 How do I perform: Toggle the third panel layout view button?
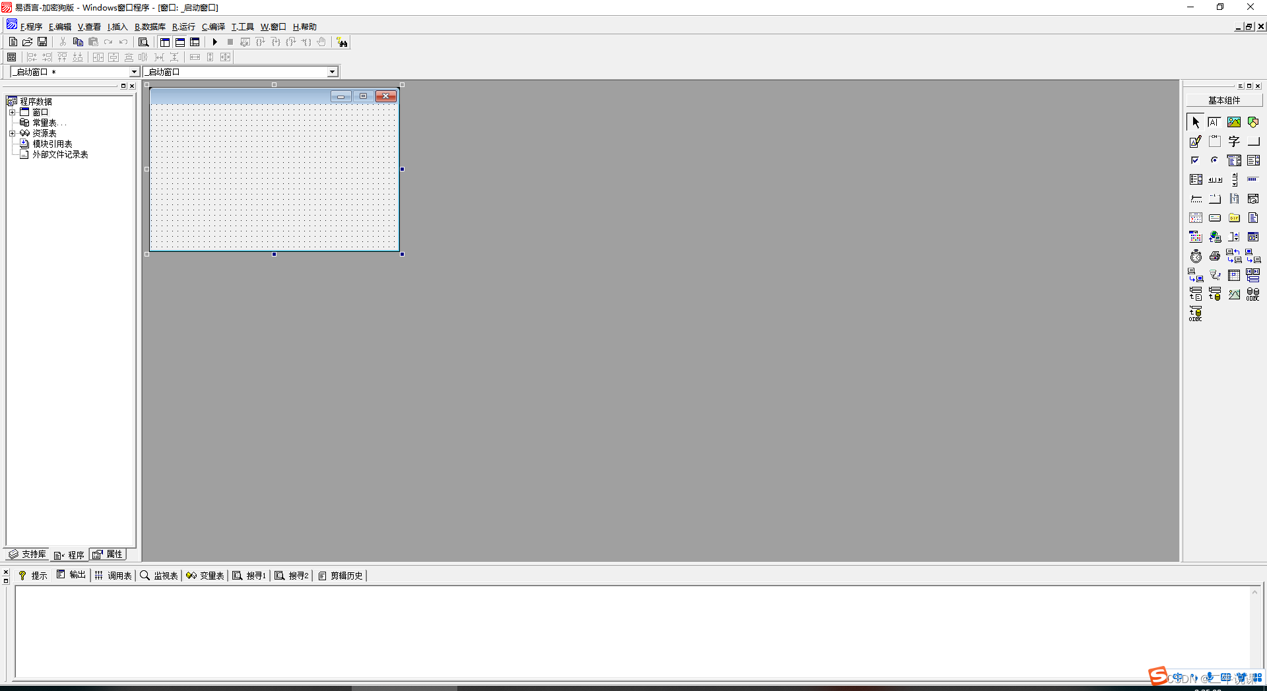coord(195,42)
